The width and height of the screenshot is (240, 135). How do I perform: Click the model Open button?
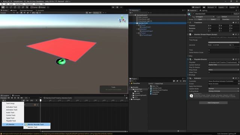pyautogui.click(x=200, y=19)
